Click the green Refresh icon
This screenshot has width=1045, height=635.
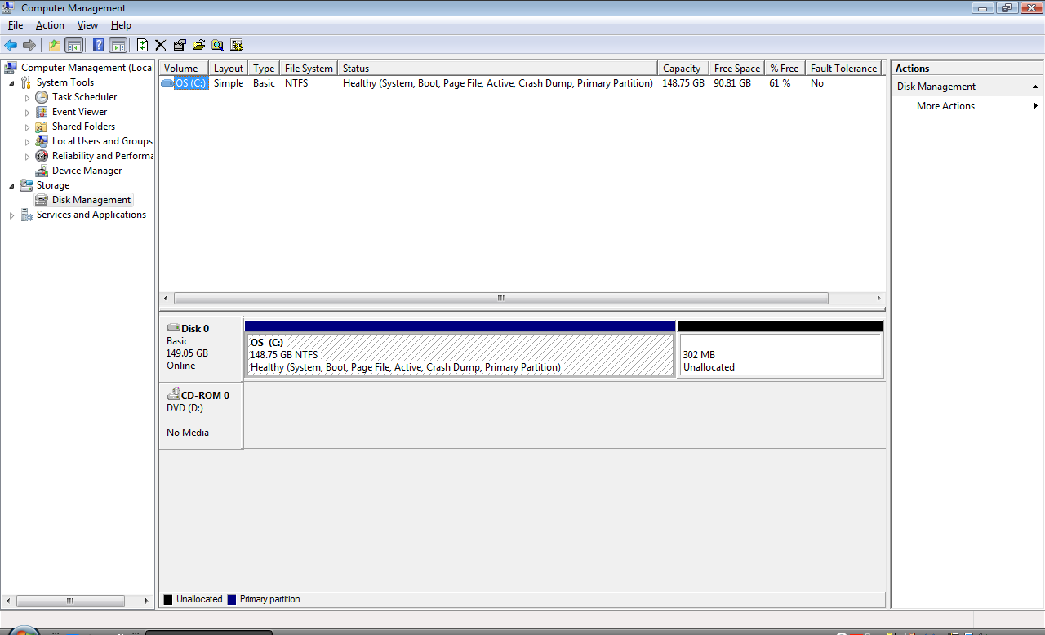(143, 46)
